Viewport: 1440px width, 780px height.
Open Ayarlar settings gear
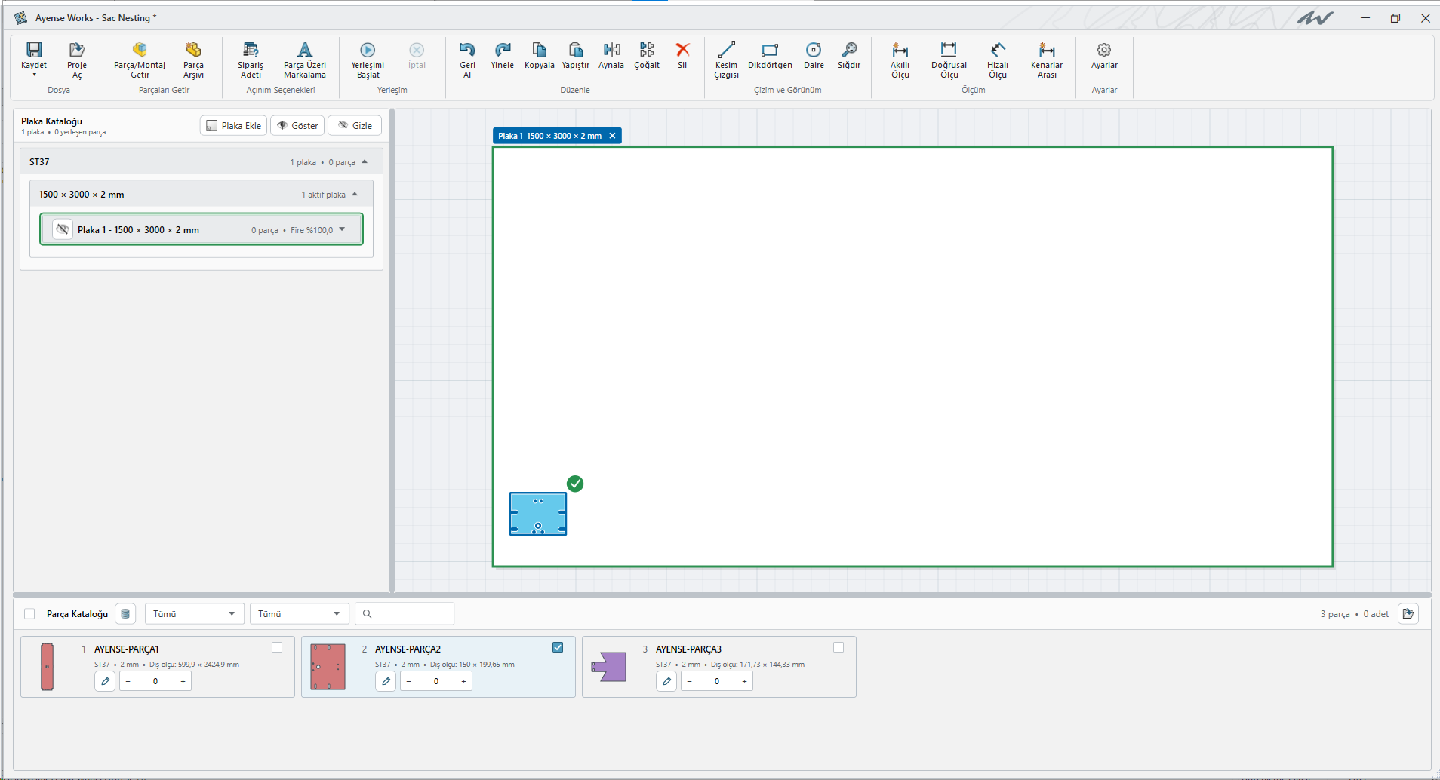tap(1104, 50)
